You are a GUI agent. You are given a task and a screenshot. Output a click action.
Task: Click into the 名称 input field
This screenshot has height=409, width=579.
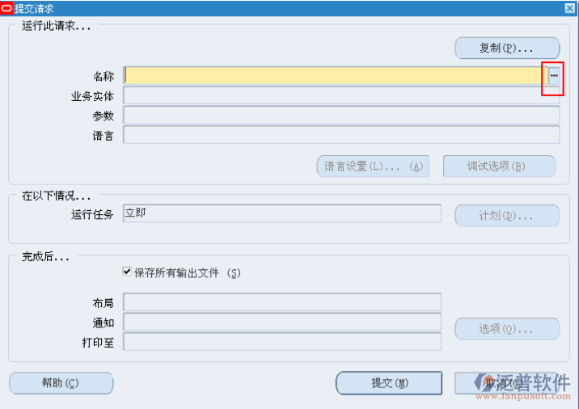pos(335,75)
